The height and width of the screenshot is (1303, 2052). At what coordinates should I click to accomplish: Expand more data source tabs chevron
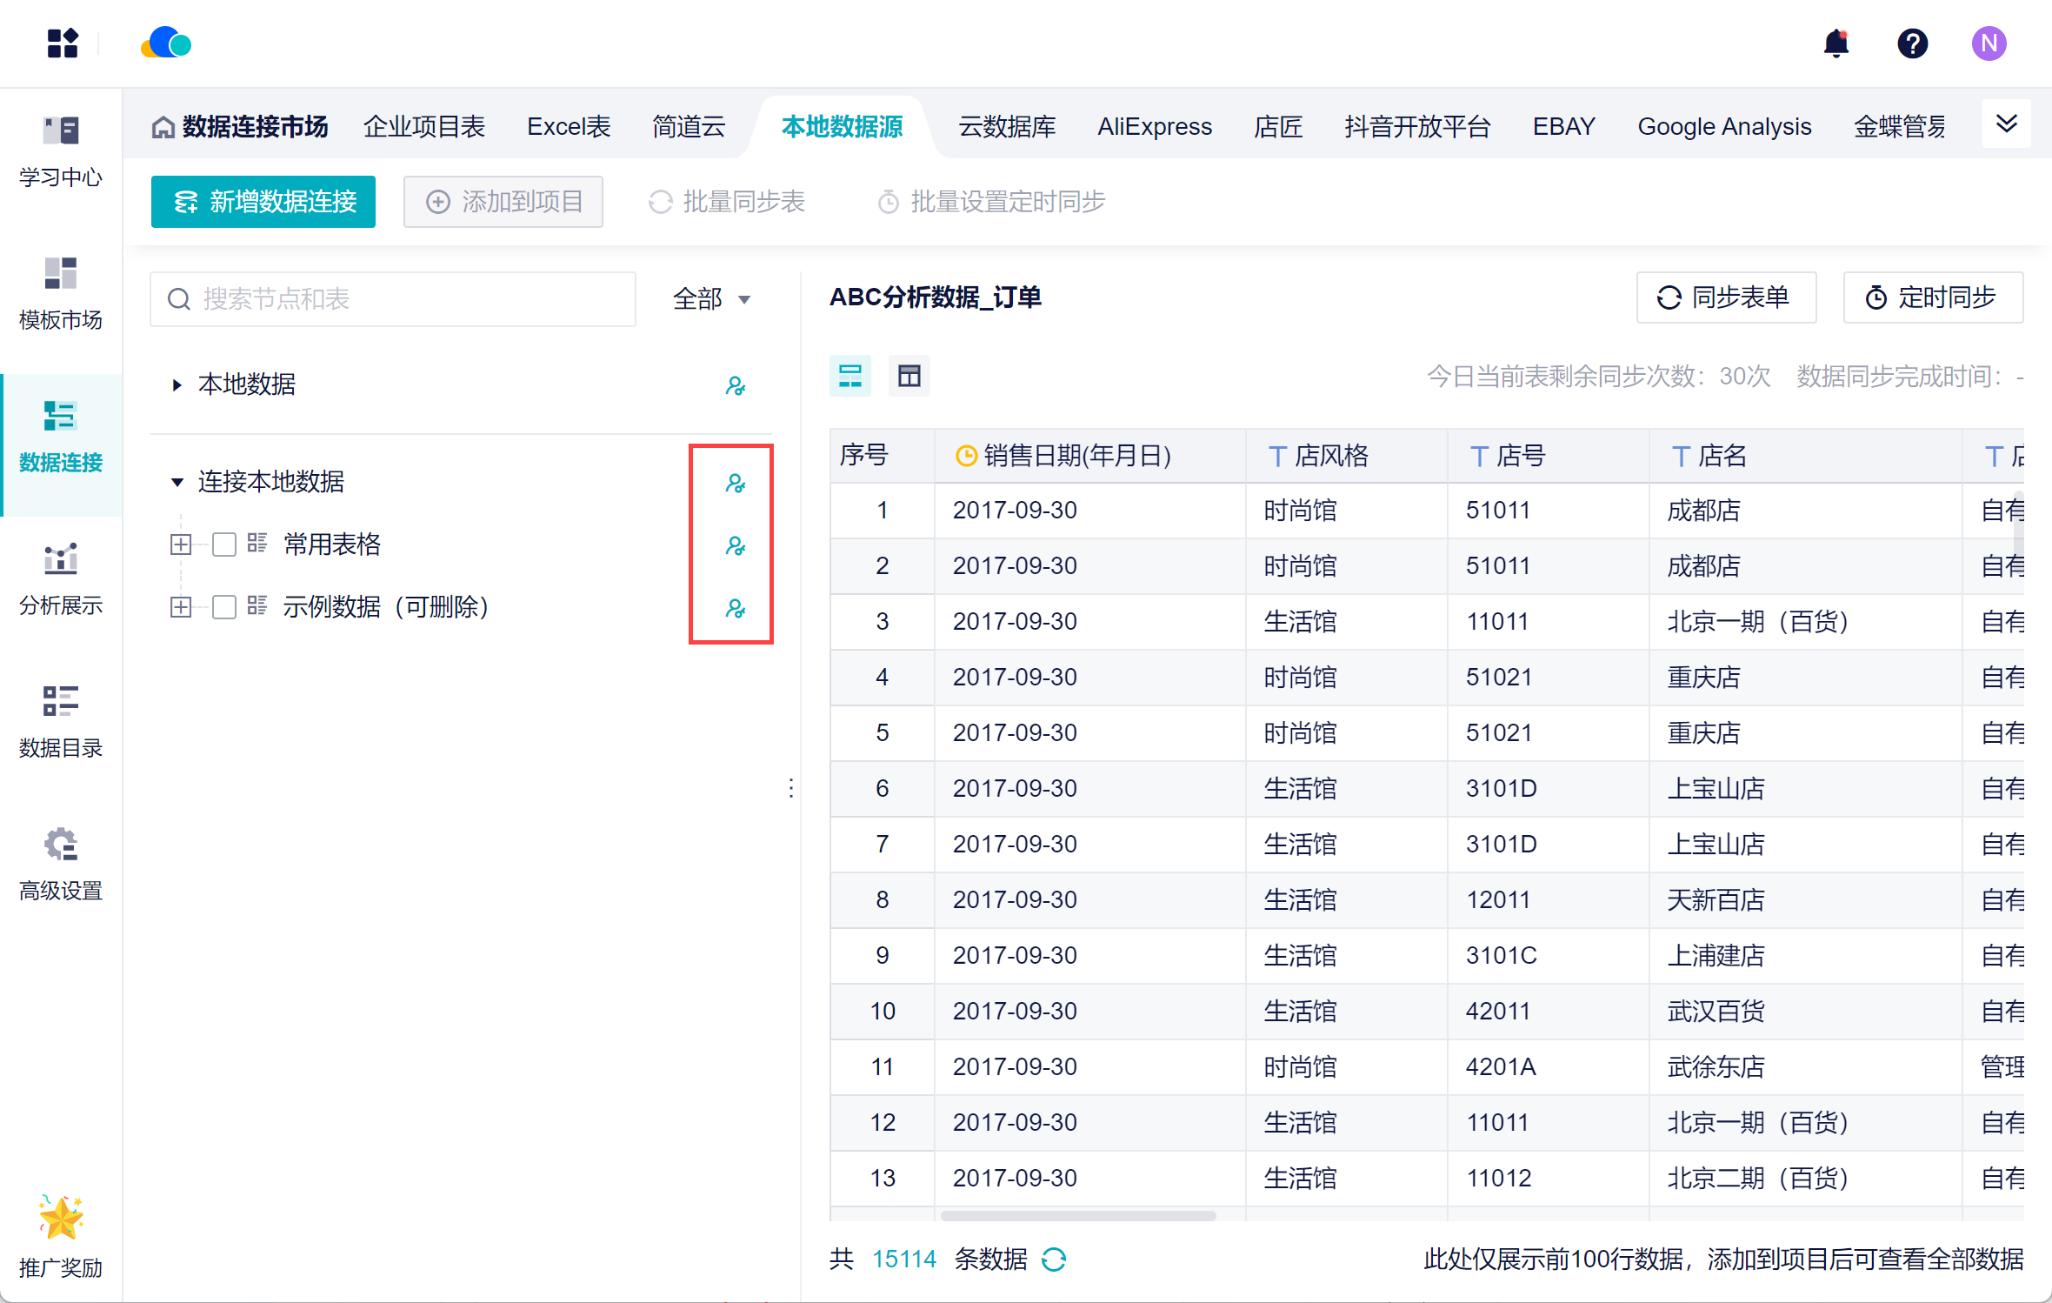click(x=2006, y=124)
